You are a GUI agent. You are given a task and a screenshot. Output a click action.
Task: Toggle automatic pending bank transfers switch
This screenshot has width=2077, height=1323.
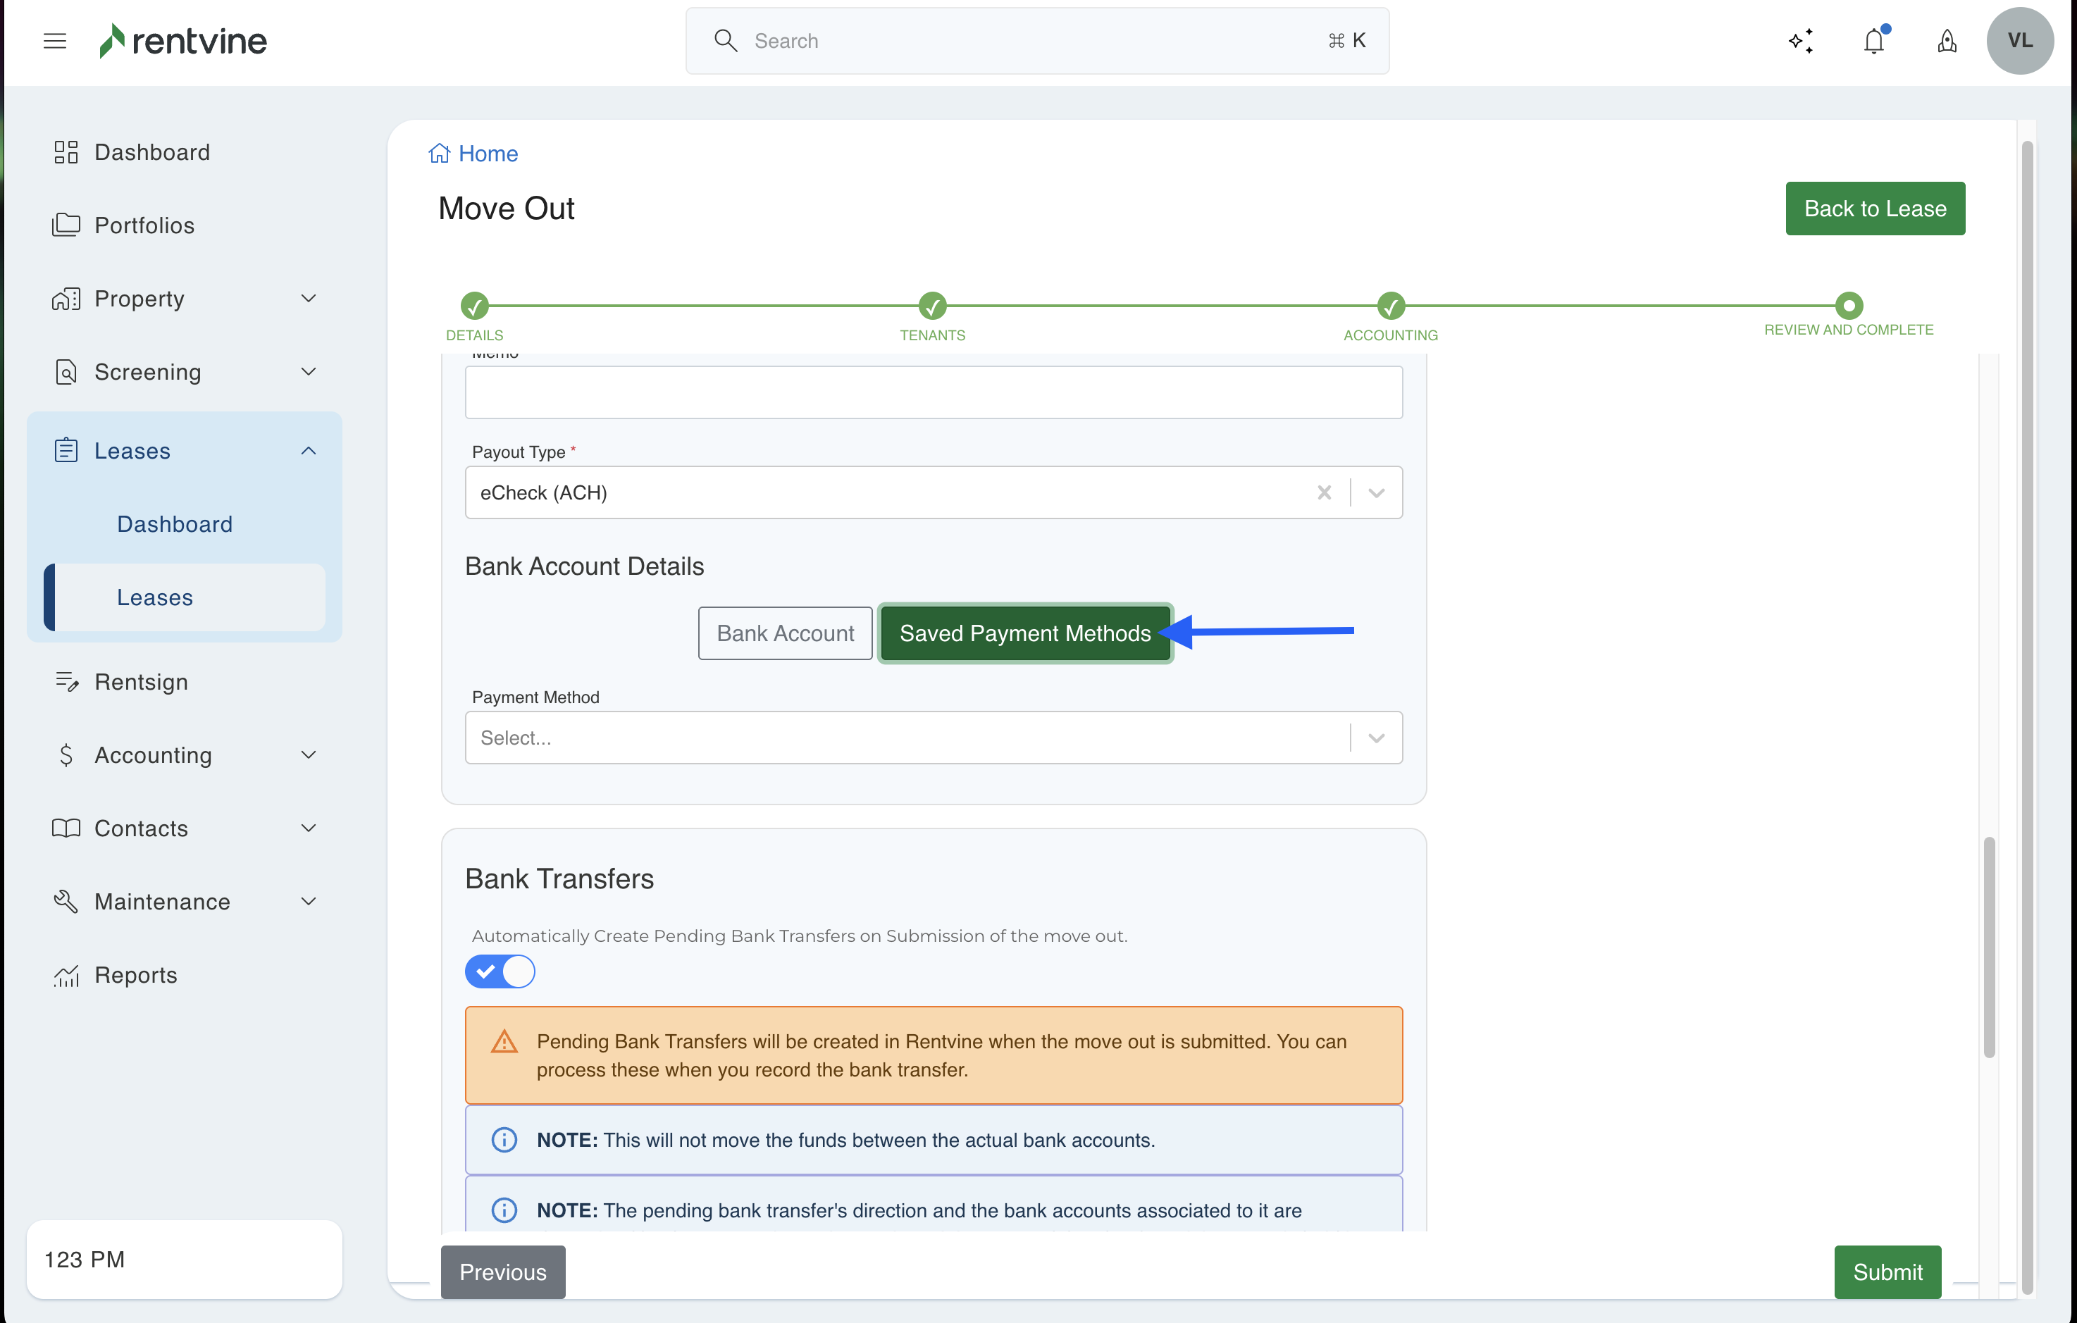tap(500, 971)
